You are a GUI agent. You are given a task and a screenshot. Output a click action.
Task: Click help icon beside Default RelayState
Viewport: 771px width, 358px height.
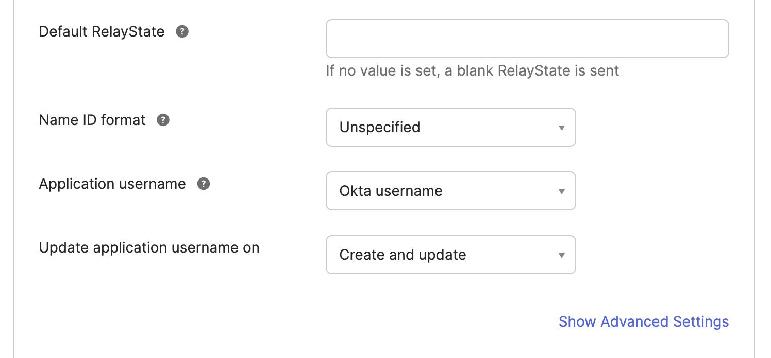[182, 32]
